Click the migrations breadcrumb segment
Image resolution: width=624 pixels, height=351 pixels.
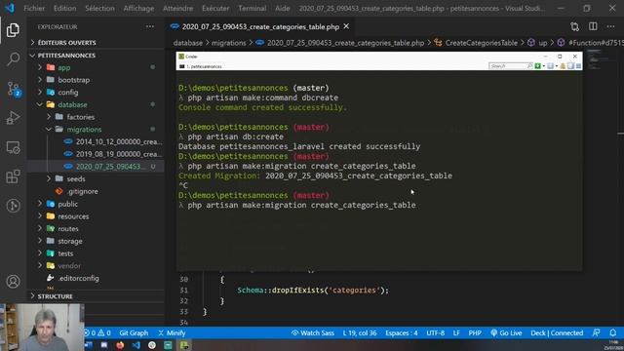point(228,43)
